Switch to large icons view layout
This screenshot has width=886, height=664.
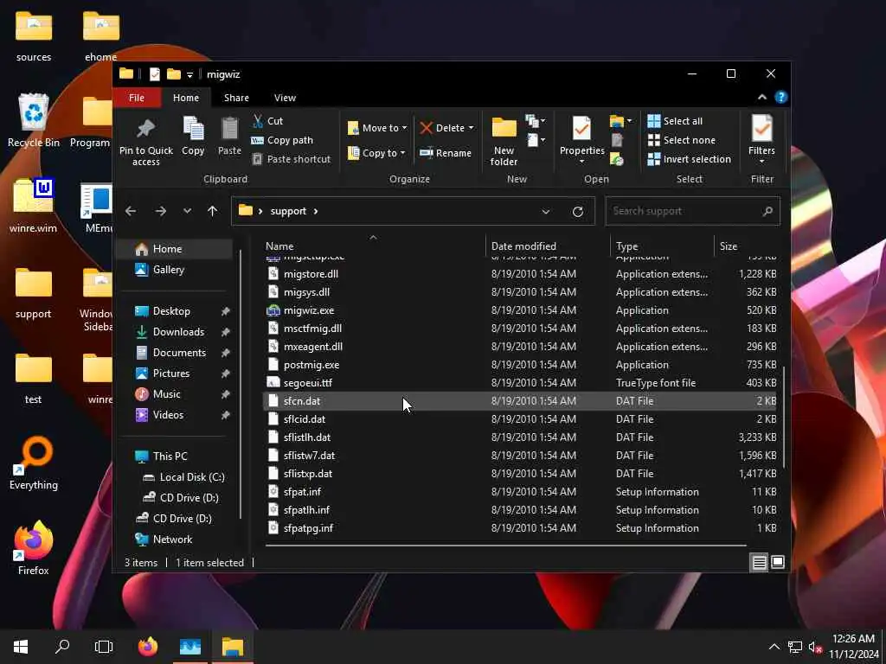point(778,562)
